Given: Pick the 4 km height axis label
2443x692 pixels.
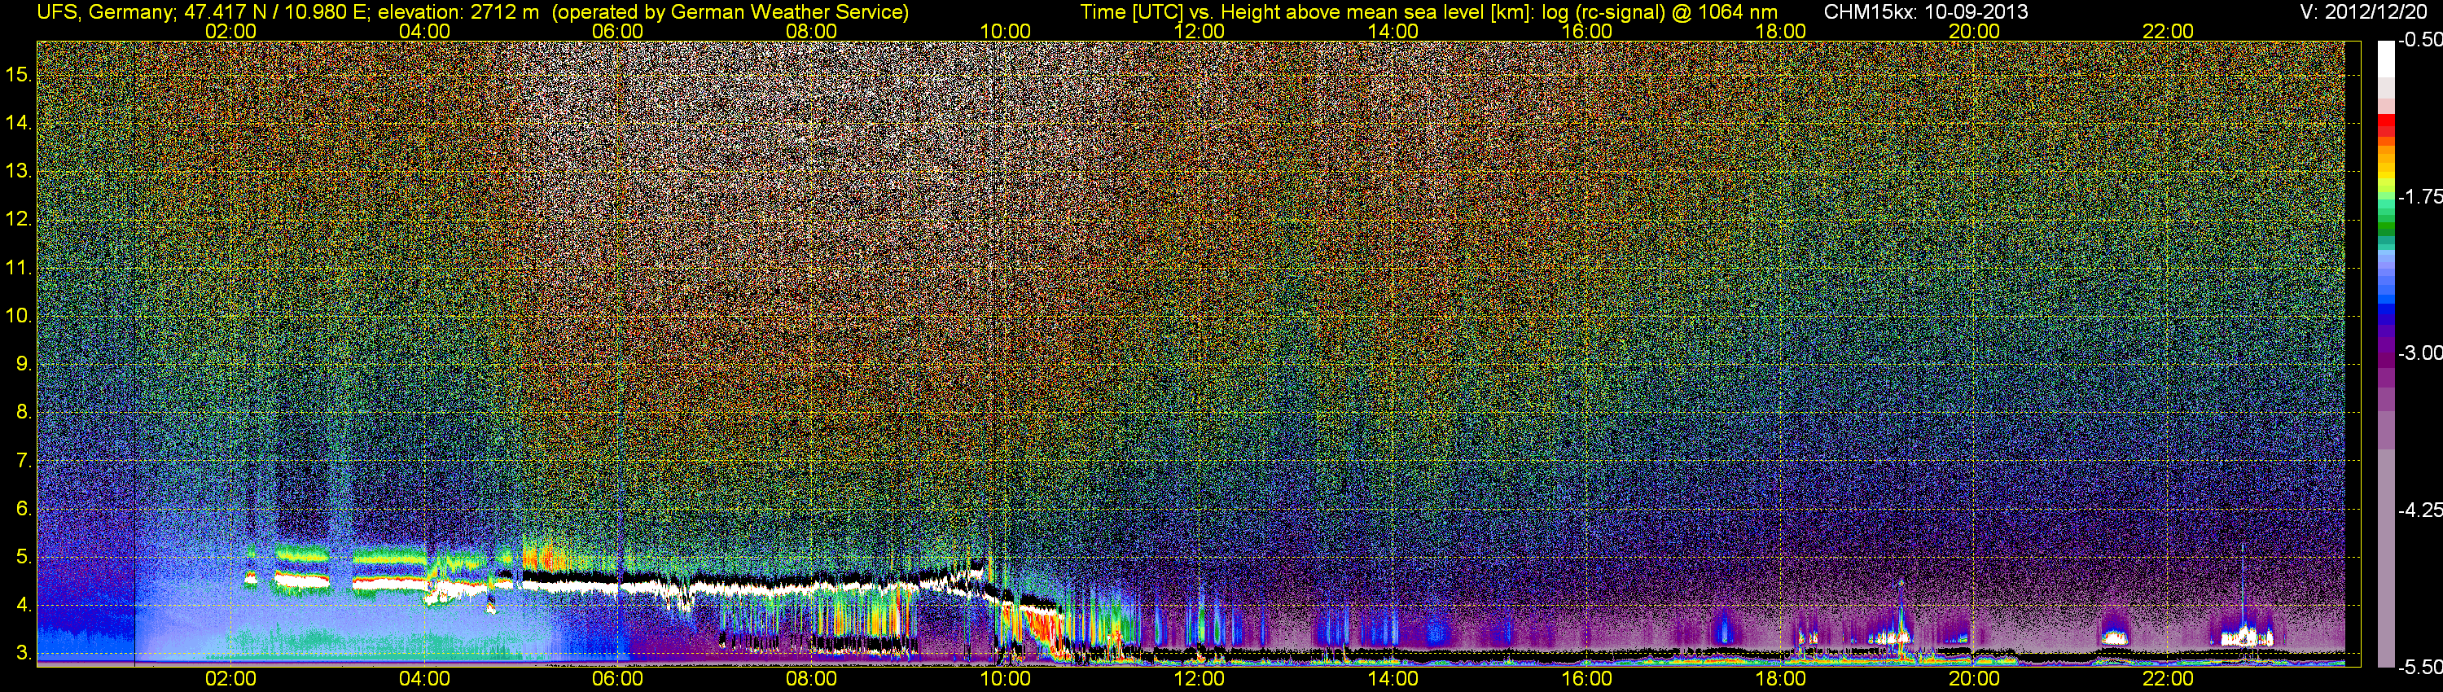Looking at the screenshot, I should point(23,605).
